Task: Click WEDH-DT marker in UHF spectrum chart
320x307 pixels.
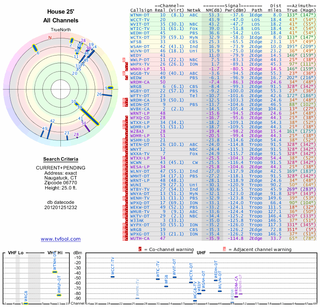Action: (x=216, y=281)
